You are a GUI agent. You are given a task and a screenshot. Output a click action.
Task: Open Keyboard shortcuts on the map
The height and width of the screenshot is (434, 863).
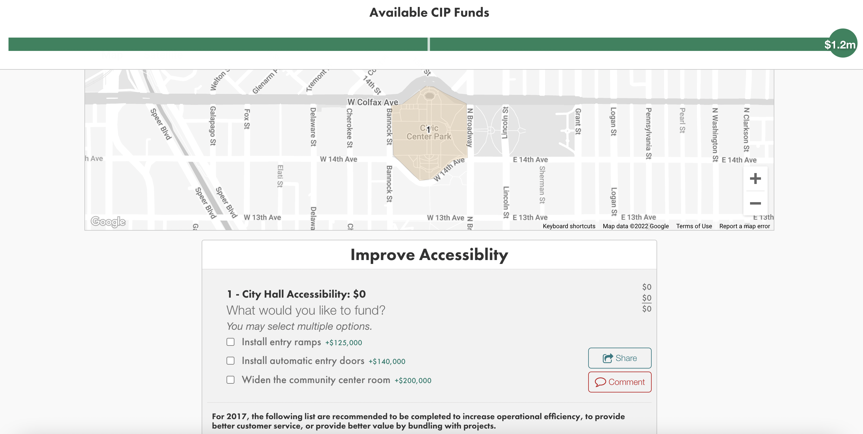[x=569, y=226]
